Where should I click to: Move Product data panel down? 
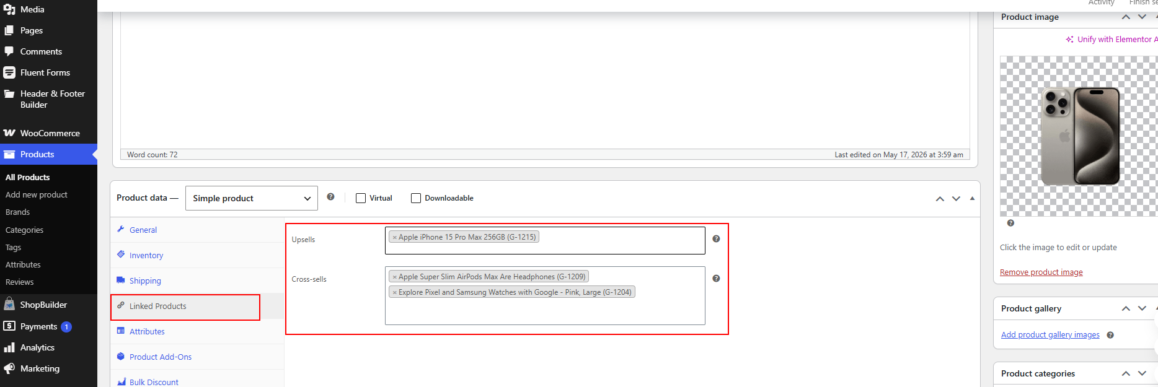click(956, 199)
